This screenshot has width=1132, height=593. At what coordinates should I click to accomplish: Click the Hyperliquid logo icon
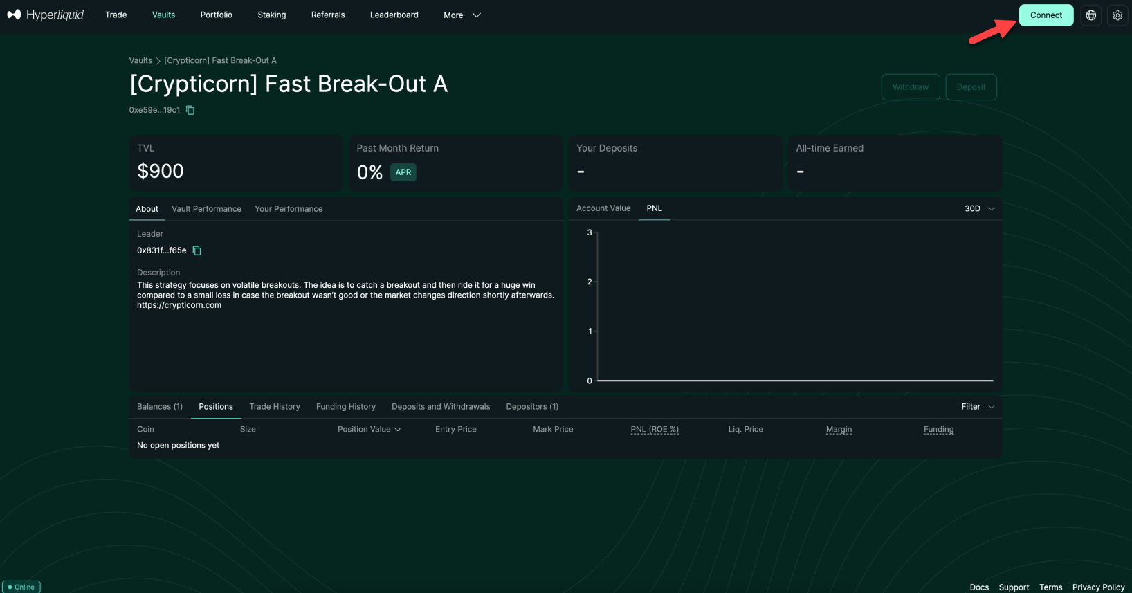click(x=14, y=15)
